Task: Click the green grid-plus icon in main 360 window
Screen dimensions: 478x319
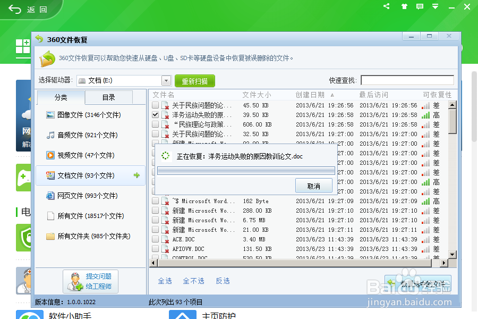Action: [x=23, y=47]
